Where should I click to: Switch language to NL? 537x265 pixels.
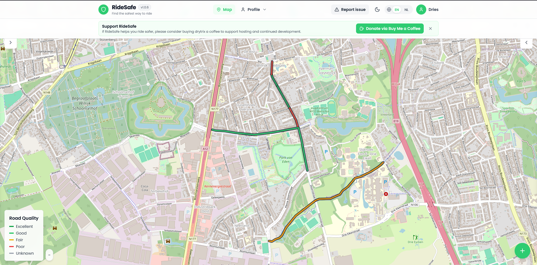(x=406, y=10)
